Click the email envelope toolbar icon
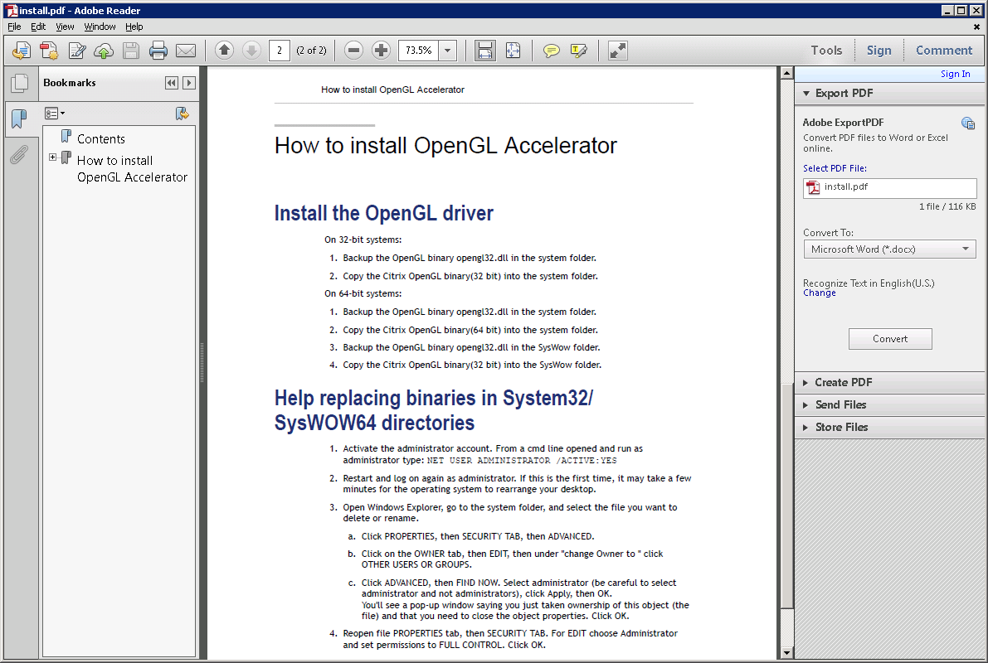Image resolution: width=988 pixels, height=663 pixels. click(185, 51)
